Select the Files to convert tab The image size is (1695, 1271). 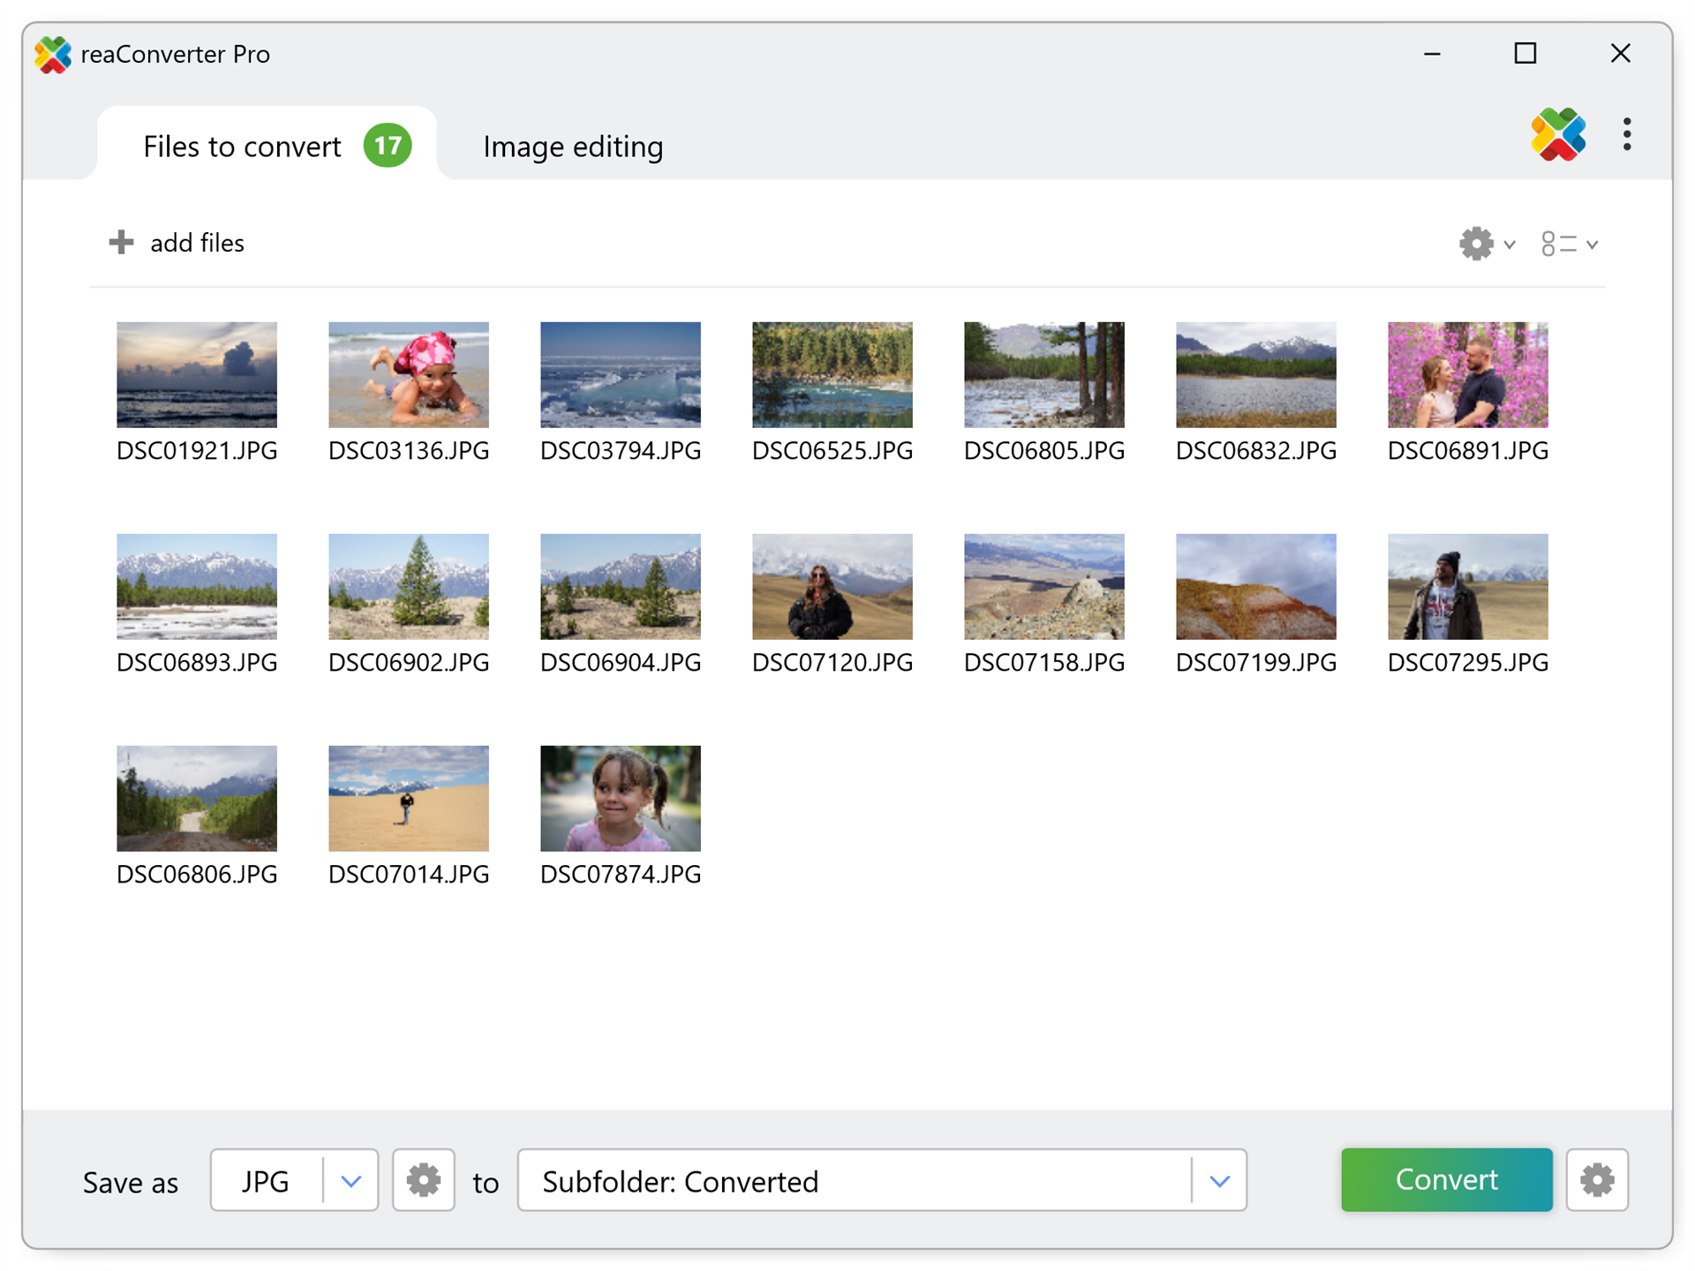pos(242,147)
